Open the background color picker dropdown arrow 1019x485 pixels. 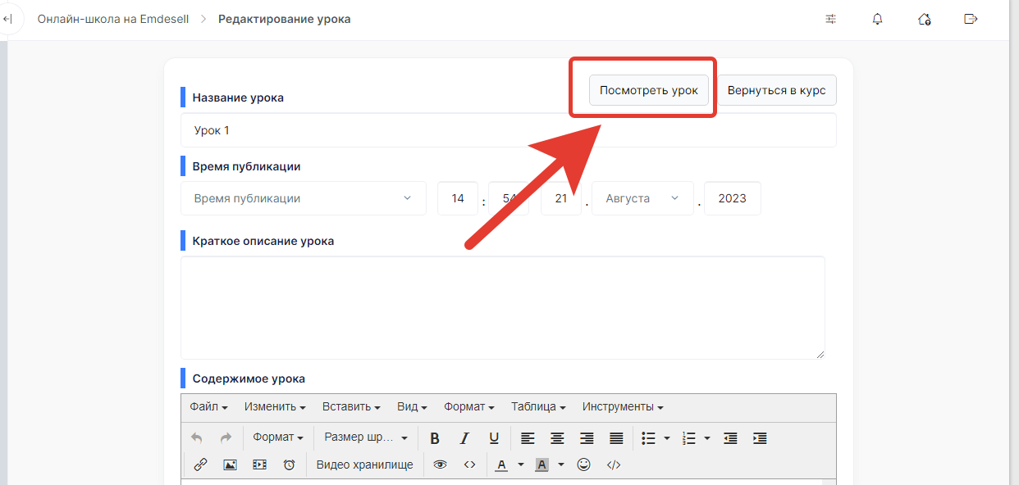[x=561, y=465]
